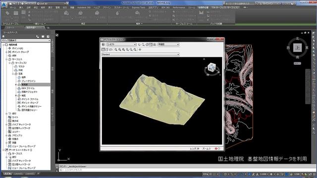Image resolution: width=317 pixels, height=178 pixels.
Task: Click the pan crosshair icon in Object Viewer
Action: tap(140, 49)
